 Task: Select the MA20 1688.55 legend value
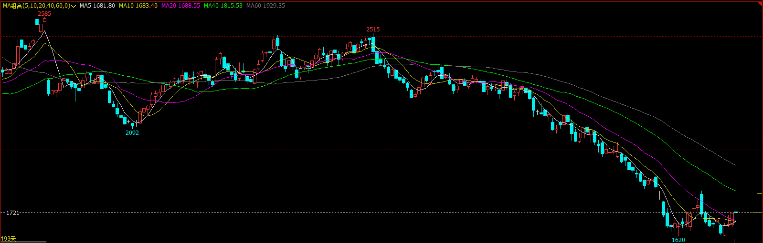click(181, 6)
